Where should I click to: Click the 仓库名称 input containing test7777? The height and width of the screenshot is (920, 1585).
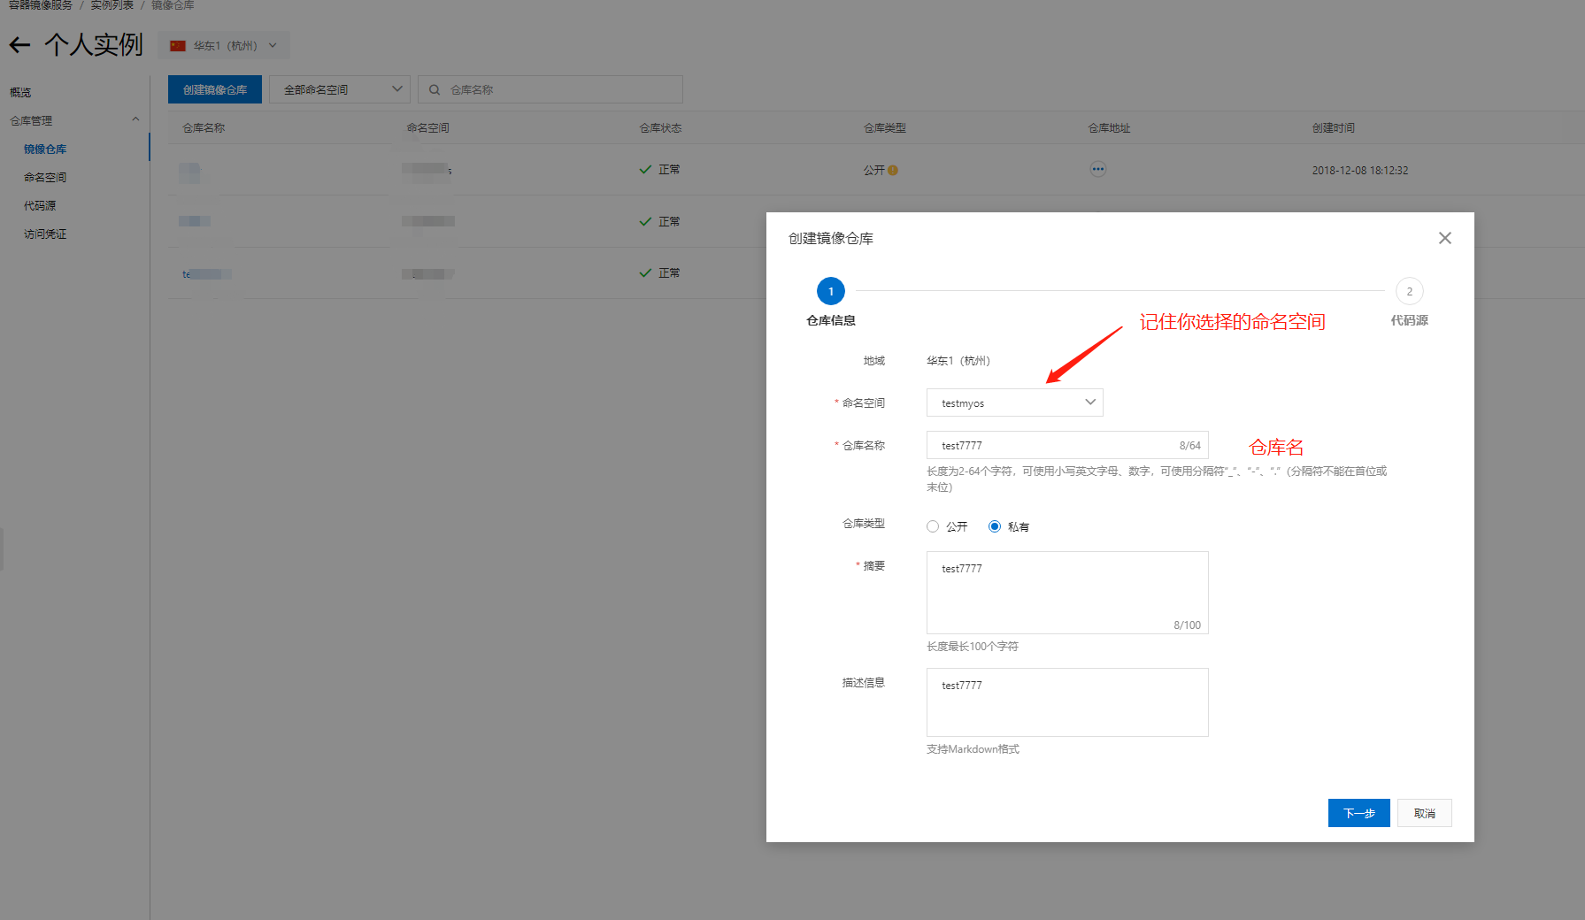click(x=1067, y=445)
